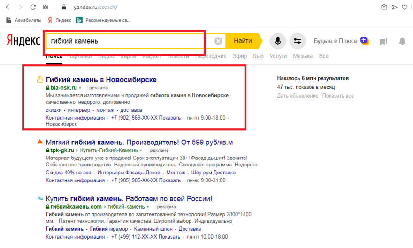Click the yellow Найти button

click(x=243, y=41)
